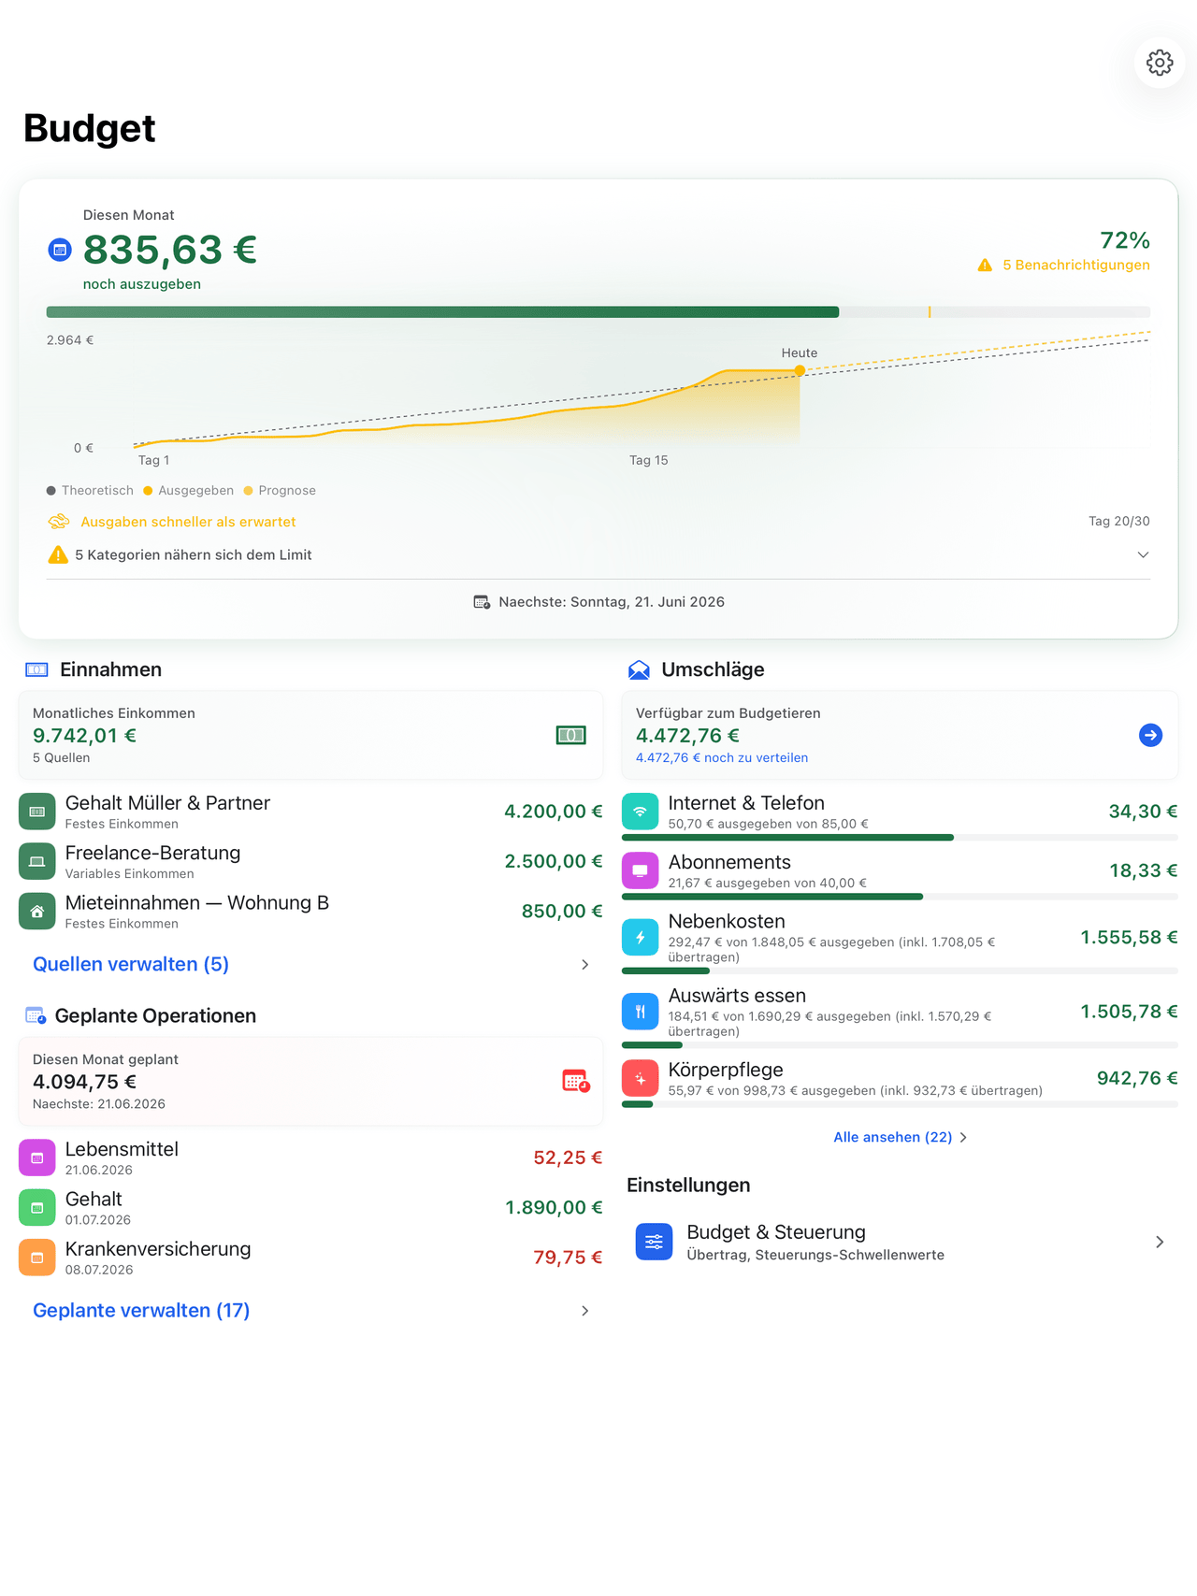
Task: Click the Auswärts essen fork and knife icon
Action: pos(641,1012)
